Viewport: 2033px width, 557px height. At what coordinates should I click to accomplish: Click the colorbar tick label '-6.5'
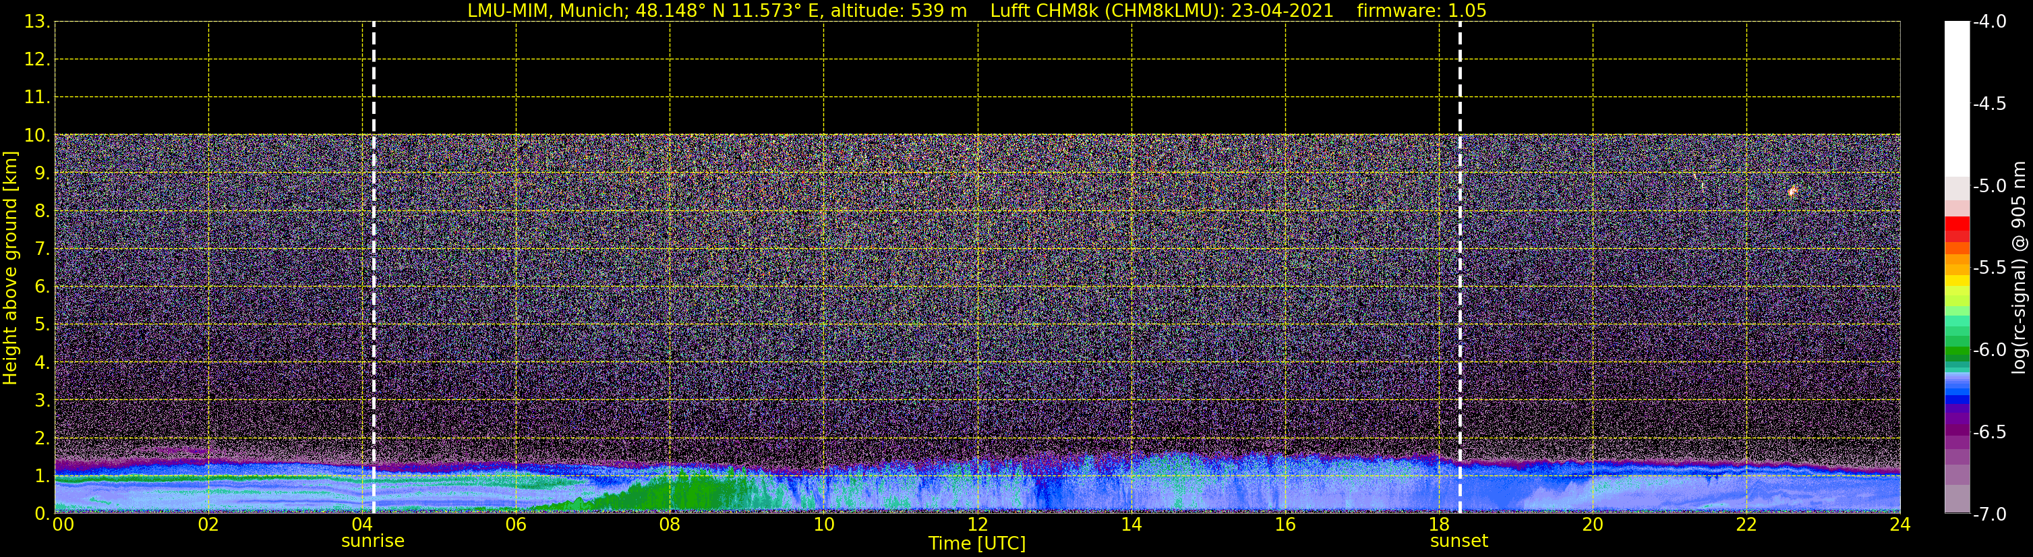pyautogui.click(x=1988, y=432)
